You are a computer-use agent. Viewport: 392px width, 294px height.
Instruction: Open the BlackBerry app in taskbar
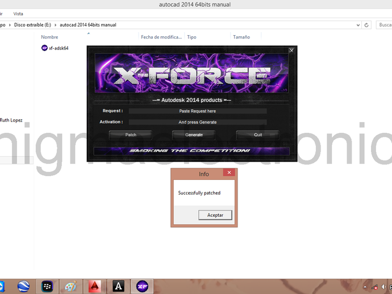tap(47, 286)
